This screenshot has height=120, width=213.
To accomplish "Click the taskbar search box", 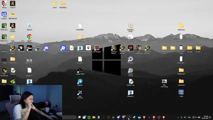I will (x=69, y=117).
